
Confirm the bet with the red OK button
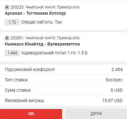pos(31,114)
